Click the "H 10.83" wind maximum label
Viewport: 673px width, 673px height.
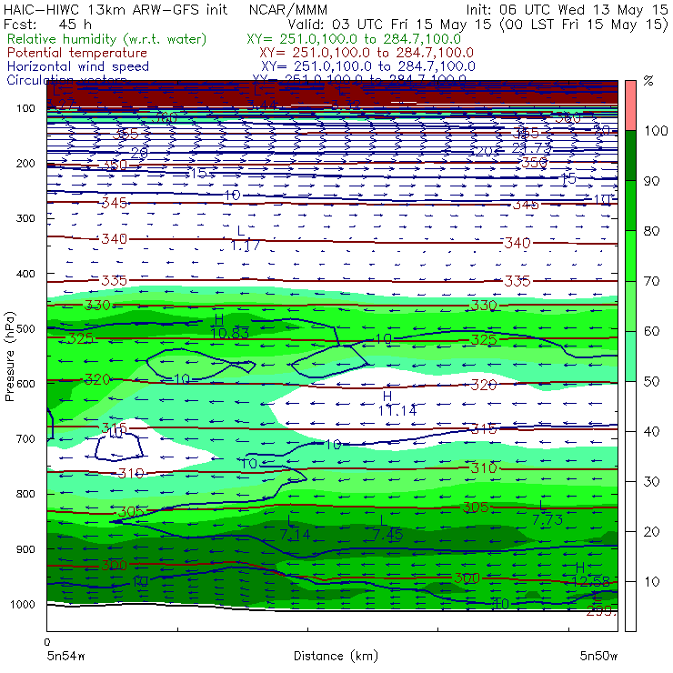click(230, 326)
